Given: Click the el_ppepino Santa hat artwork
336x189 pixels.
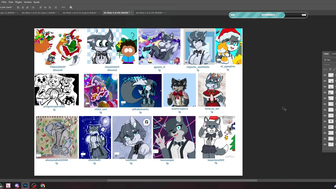Looking at the screenshot, I should (x=229, y=46).
